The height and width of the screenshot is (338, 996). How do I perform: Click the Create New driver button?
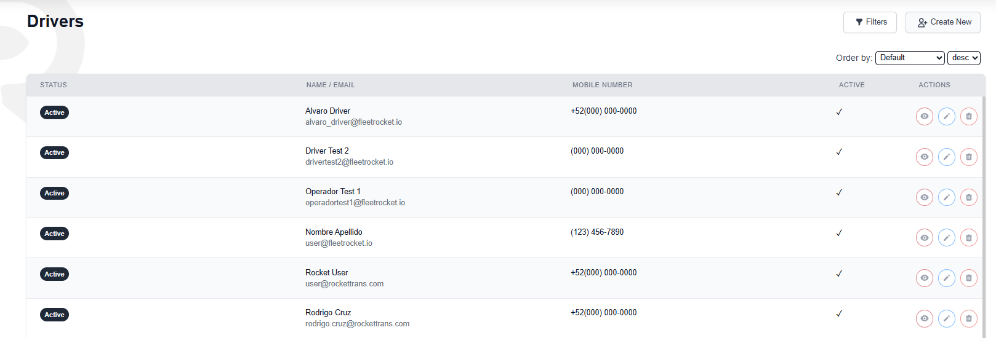click(x=942, y=22)
